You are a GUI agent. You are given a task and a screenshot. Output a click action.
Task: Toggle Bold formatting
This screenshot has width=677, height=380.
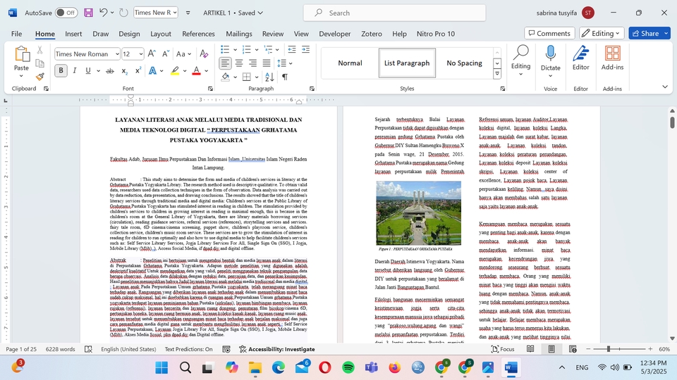click(61, 70)
